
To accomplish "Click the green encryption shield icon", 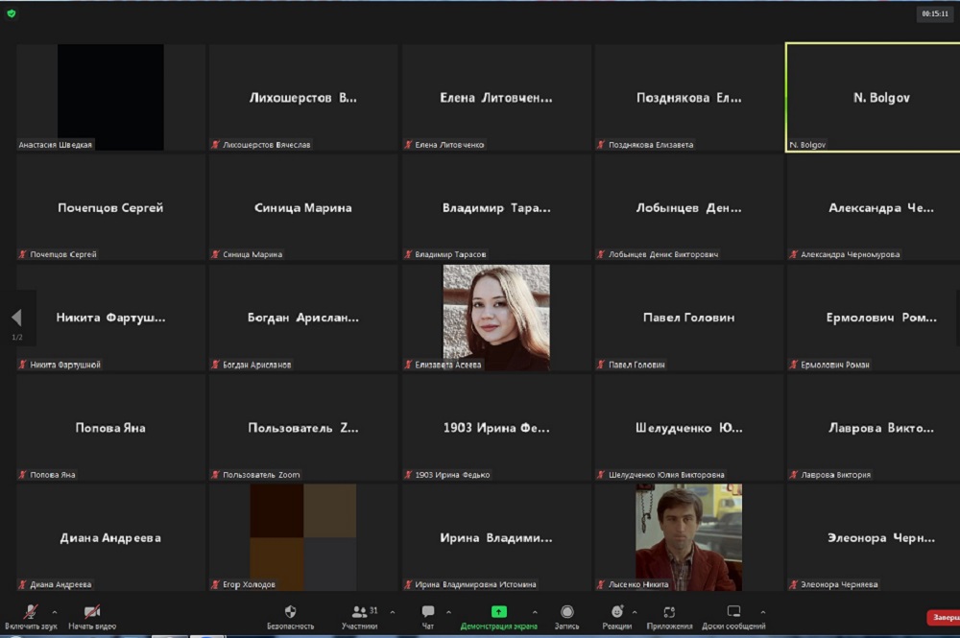I will [x=11, y=14].
